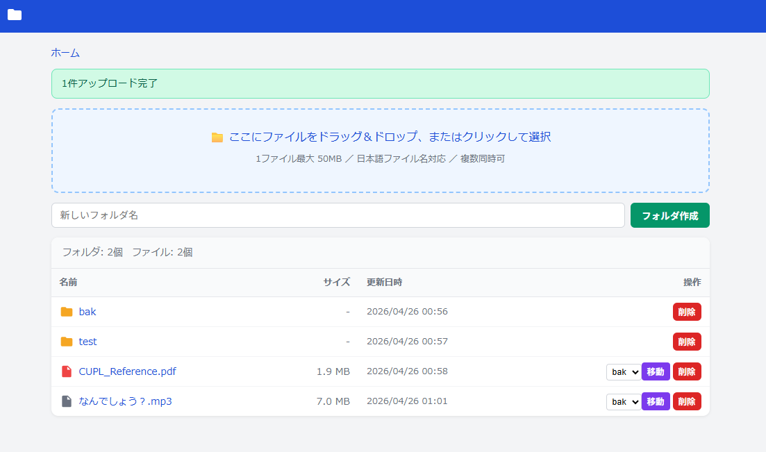Delete the bak folder
Image resolution: width=766 pixels, height=452 pixels.
pyautogui.click(x=687, y=312)
